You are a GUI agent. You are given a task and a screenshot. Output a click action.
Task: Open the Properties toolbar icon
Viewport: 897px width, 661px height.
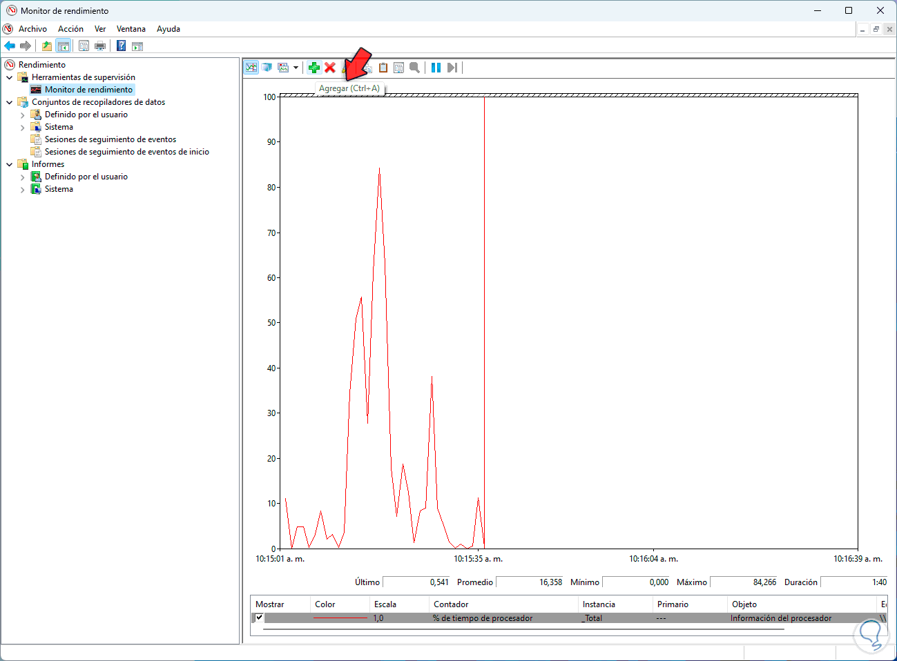[x=84, y=46]
